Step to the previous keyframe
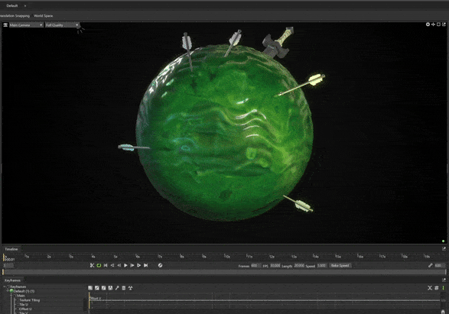 tap(112, 265)
